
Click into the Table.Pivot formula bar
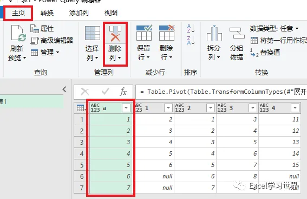(x=221, y=92)
